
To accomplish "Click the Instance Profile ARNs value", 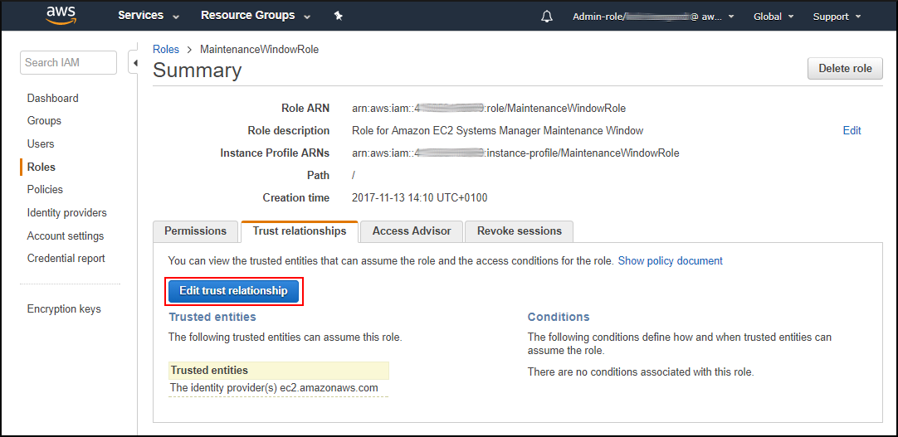I will pos(515,153).
